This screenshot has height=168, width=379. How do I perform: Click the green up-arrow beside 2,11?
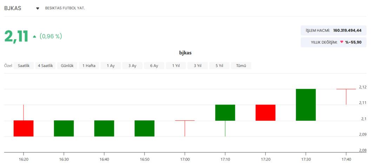tap(34, 36)
